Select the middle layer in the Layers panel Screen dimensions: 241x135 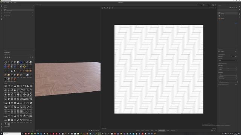coord(227,16)
